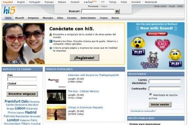Select London in city cloud
Image resolution: width=188 pixels, height=125 pixels.
tap(13, 120)
